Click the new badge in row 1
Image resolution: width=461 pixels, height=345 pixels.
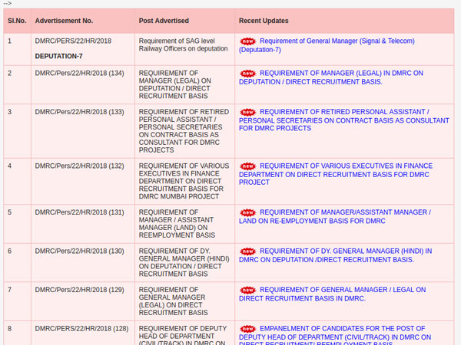tap(248, 41)
